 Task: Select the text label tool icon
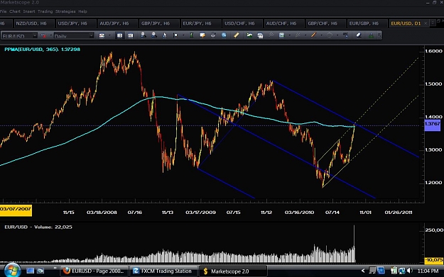pyautogui.click(x=345, y=35)
